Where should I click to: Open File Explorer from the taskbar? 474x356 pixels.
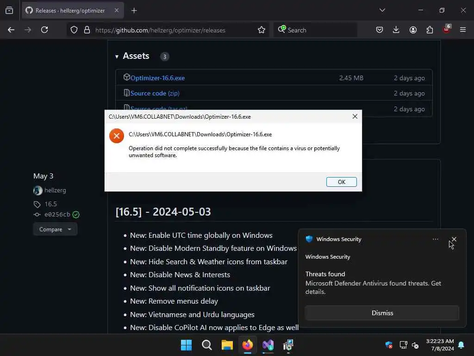coord(227,345)
